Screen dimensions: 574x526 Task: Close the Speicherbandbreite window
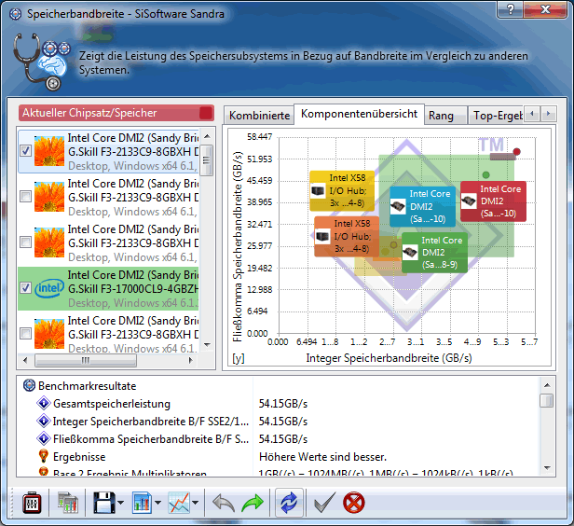545,9
